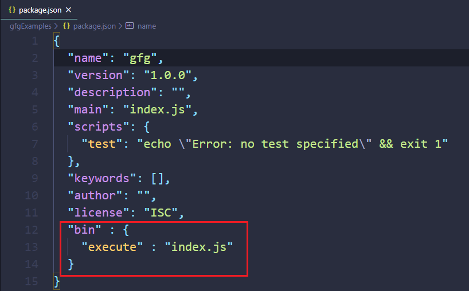469x291 pixels.
Task: Place cursor on "gfg" name value
Action: (140, 58)
